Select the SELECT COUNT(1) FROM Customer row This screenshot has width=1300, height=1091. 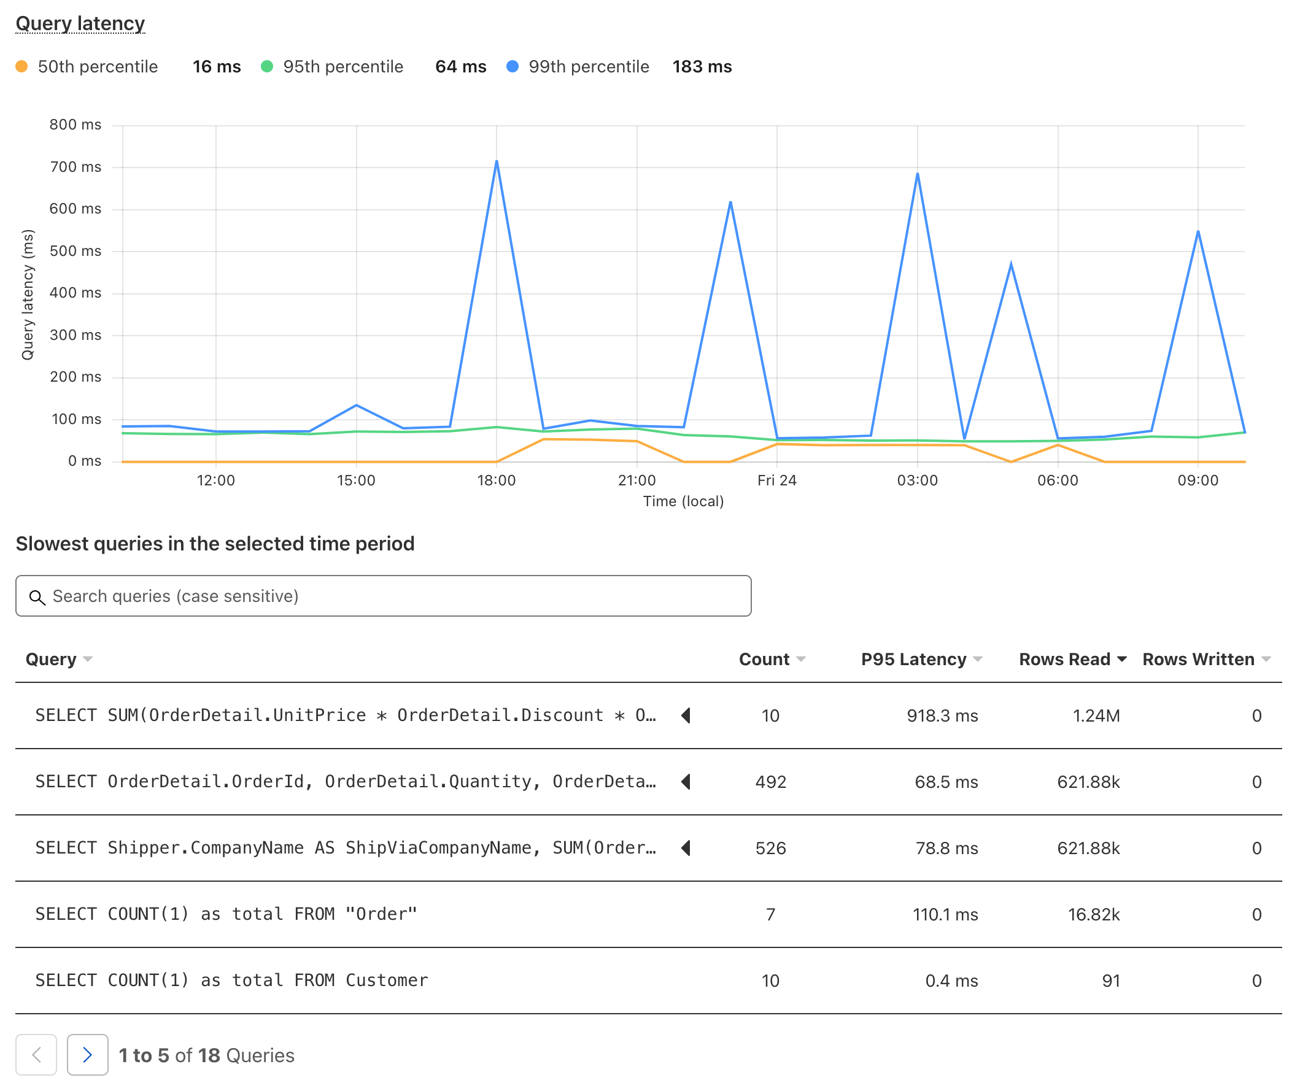click(x=231, y=980)
